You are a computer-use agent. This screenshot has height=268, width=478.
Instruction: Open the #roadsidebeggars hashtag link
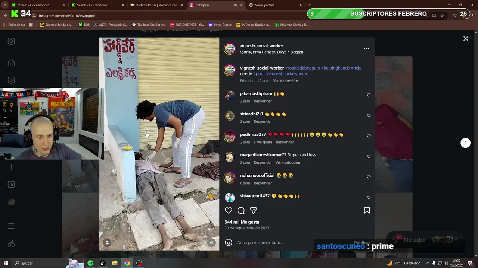pos(302,68)
